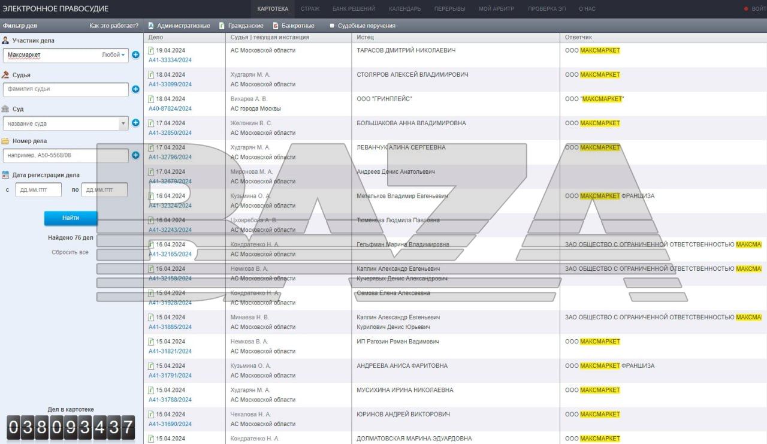Filter by Гражданские cases icon
767x444 pixels.
(x=222, y=26)
